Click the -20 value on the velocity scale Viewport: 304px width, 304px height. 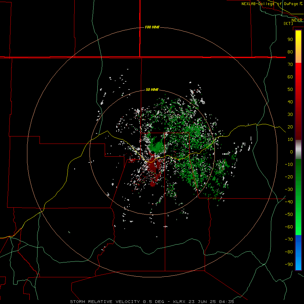(x=289, y=177)
